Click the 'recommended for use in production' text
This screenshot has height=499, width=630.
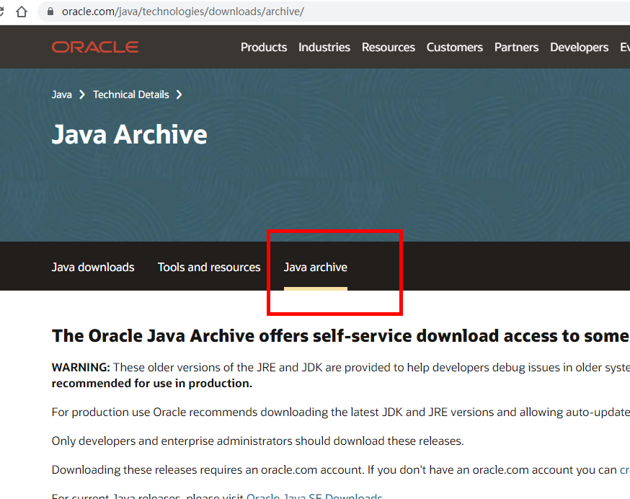[152, 384]
